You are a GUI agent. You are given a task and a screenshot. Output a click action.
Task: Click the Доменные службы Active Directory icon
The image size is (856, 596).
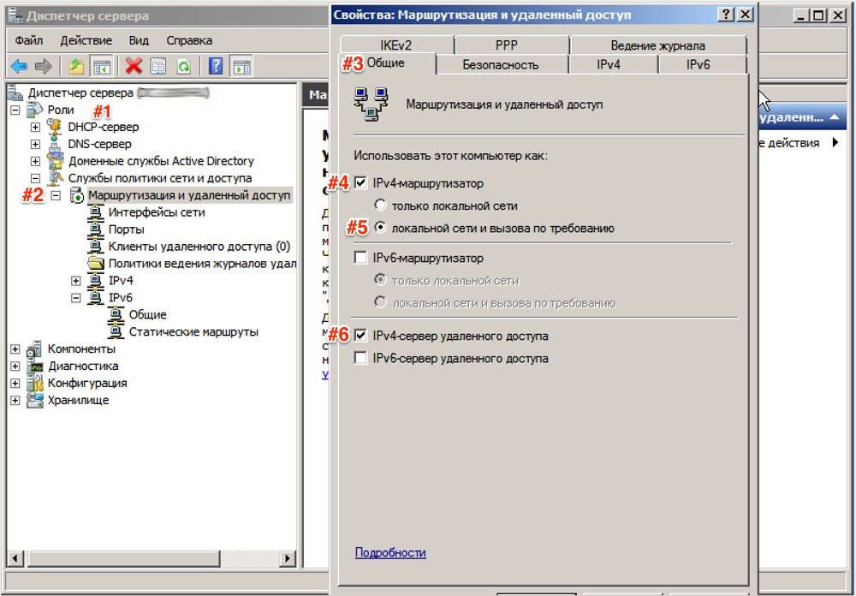55,161
